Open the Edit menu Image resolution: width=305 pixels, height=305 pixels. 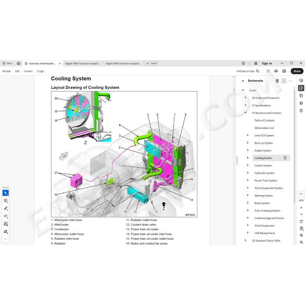(x=17, y=71)
